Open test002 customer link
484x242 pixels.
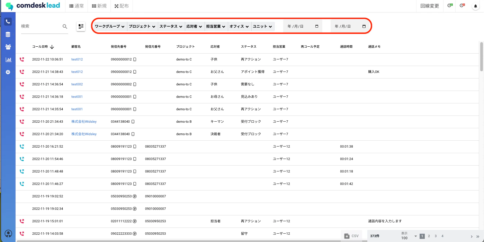[x=77, y=84]
